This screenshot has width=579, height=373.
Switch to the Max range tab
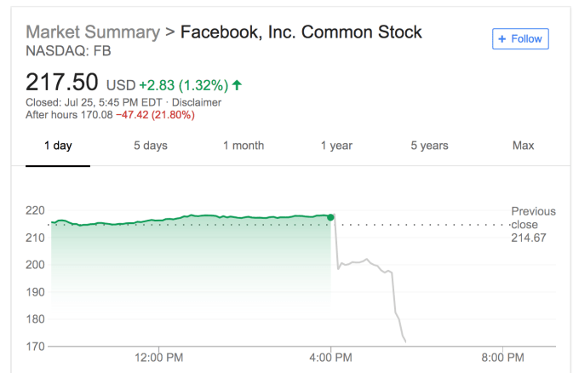523,146
